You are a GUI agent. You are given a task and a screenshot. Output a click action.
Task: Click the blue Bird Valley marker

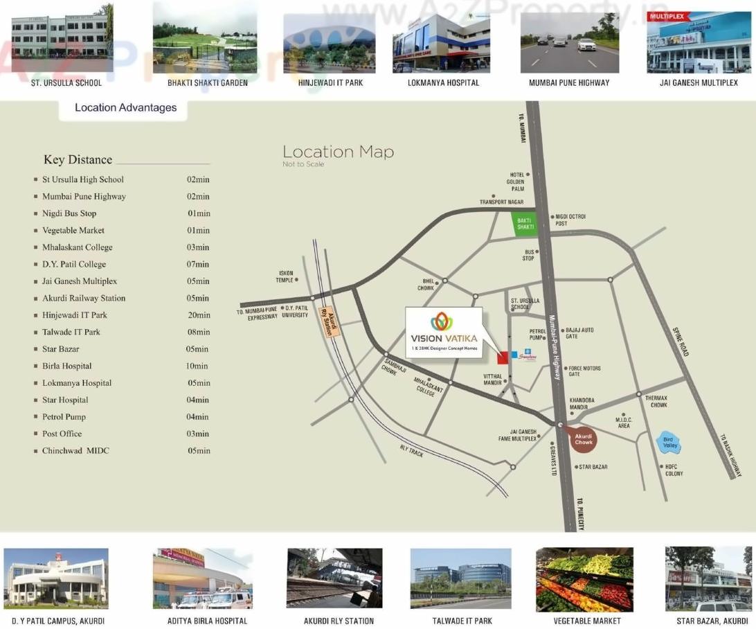668,441
